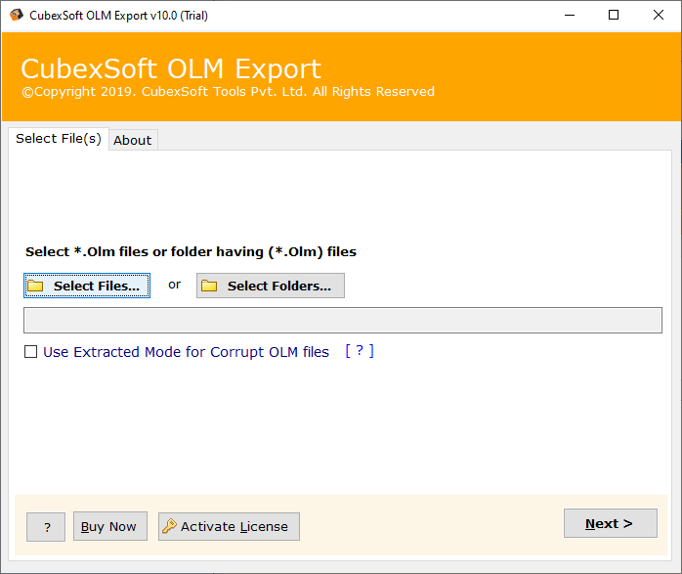Click the ? help button at bottom left
Image resolution: width=682 pixels, height=574 pixels.
[x=46, y=527]
